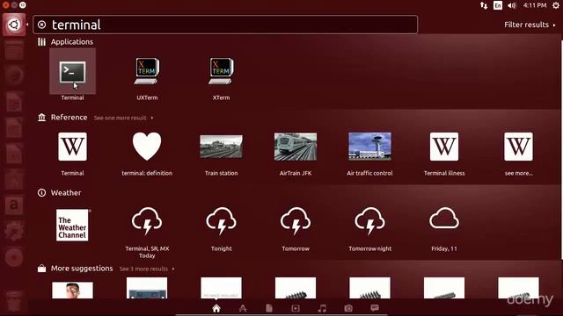Switch to the Home lens
563x316 pixels.
pyautogui.click(x=216, y=308)
